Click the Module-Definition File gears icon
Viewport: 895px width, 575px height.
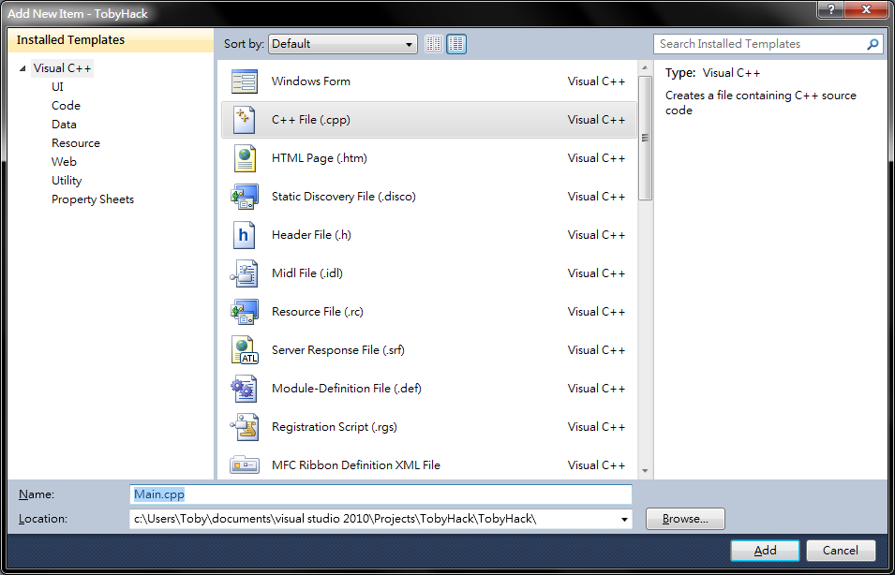tap(245, 389)
